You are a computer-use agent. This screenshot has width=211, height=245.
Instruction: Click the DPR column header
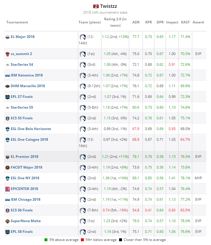(160, 22)
